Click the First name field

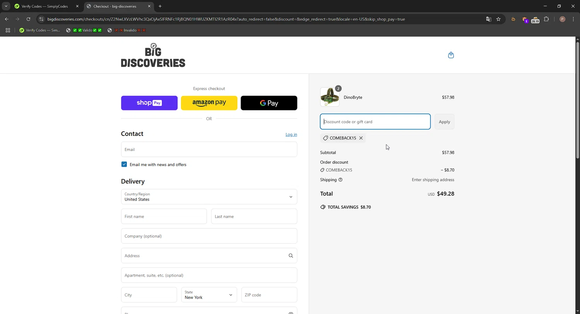(164, 216)
